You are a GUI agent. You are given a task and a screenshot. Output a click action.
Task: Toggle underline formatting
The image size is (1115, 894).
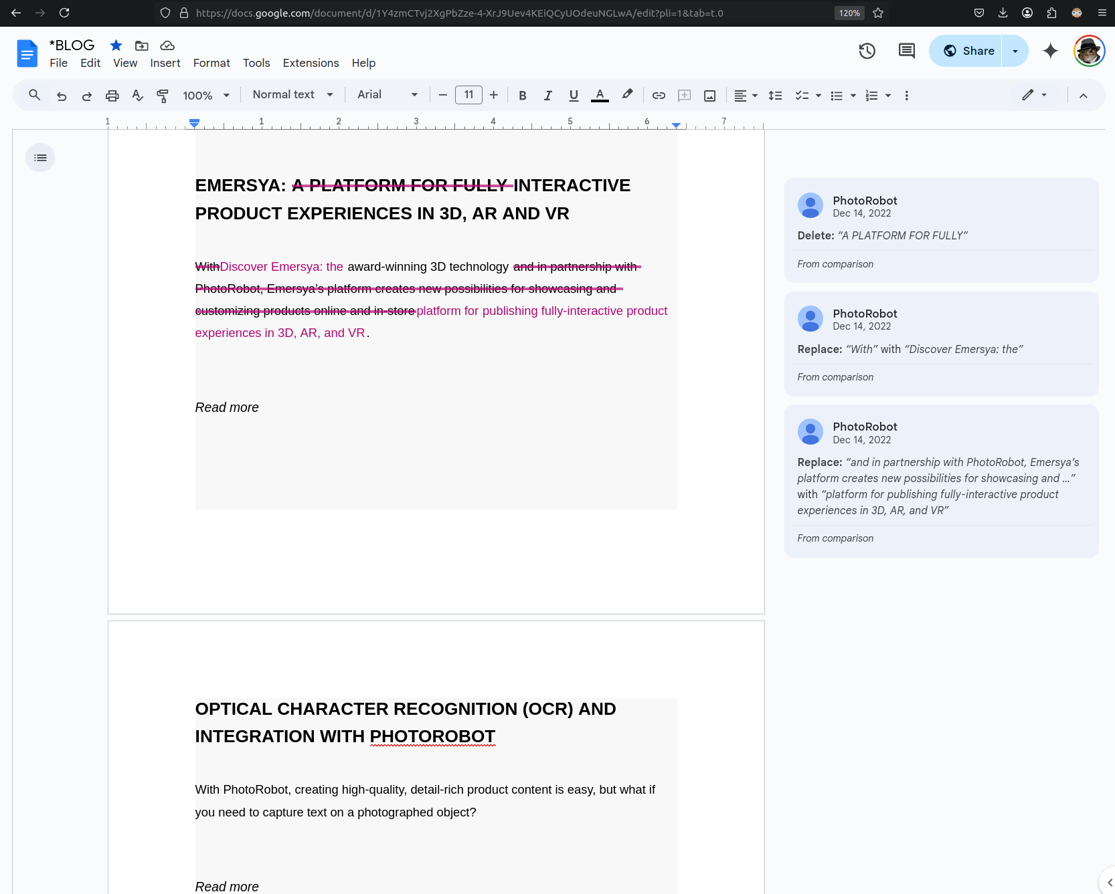pyautogui.click(x=574, y=96)
